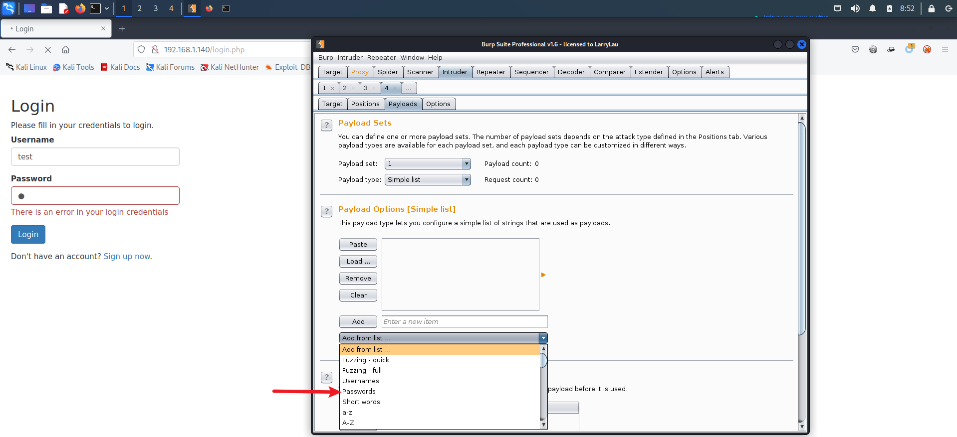Click the Enter a new item field

[464, 322]
